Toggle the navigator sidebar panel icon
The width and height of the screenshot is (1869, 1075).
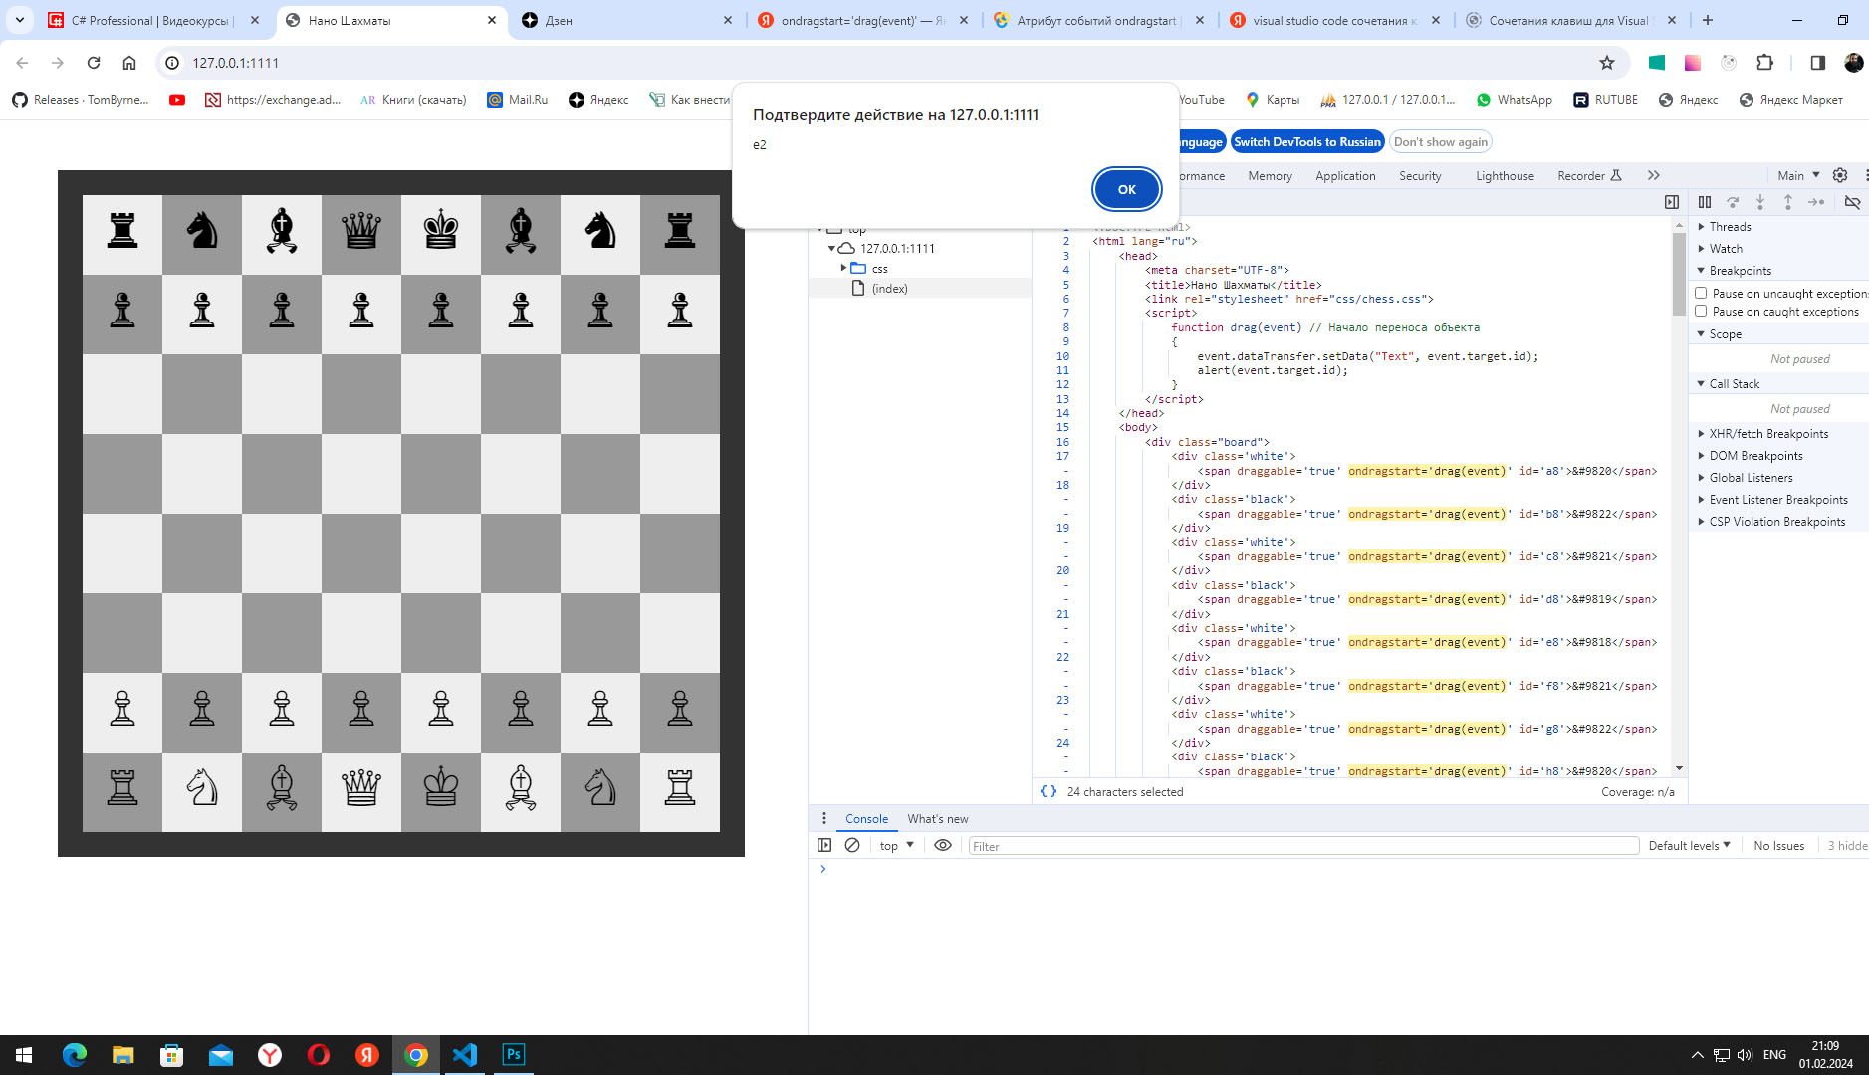(x=1672, y=202)
